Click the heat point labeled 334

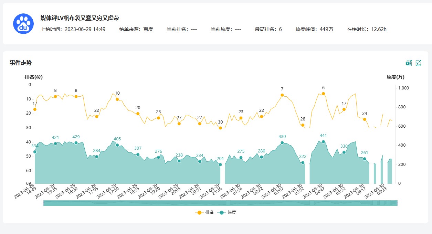tap(35, 152)
